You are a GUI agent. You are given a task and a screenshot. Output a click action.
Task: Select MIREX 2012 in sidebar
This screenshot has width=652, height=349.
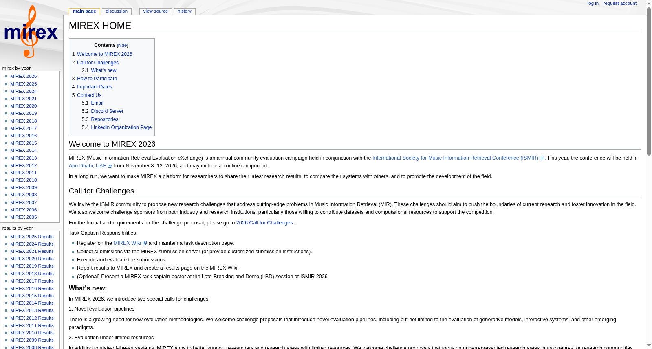tap(24, 165)
